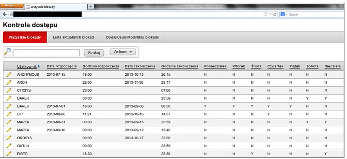Open the URL bar history dropdown arrow

[x=271, y=14]
